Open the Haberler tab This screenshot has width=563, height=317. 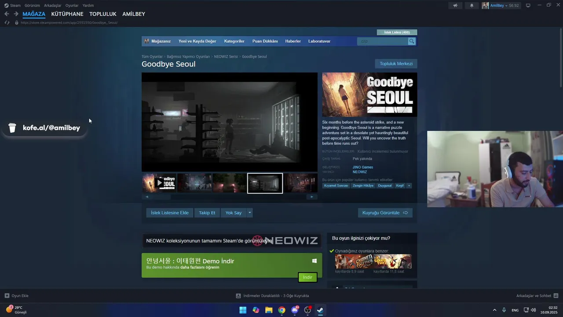tap(293, 41)
